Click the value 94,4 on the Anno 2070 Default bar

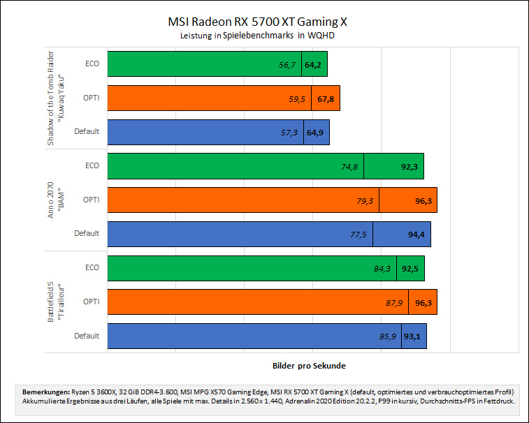[416, 235]
